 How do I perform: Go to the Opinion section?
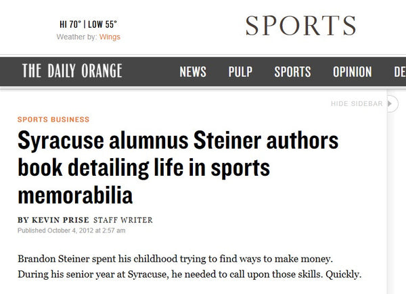pos(352,72)
